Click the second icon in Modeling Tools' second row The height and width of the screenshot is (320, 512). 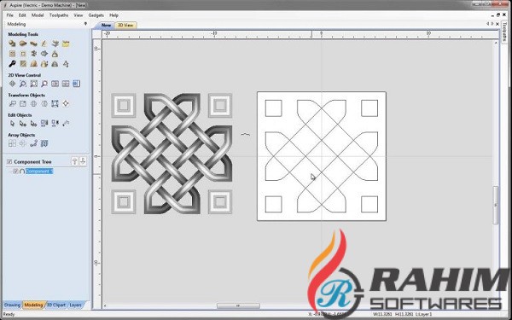[x=23, y=54]
